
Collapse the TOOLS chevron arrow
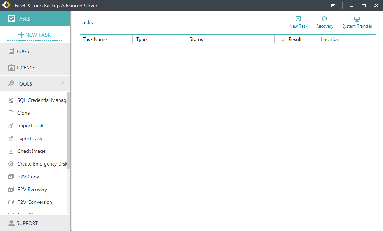pyautogui.click(x=62, y=83)
